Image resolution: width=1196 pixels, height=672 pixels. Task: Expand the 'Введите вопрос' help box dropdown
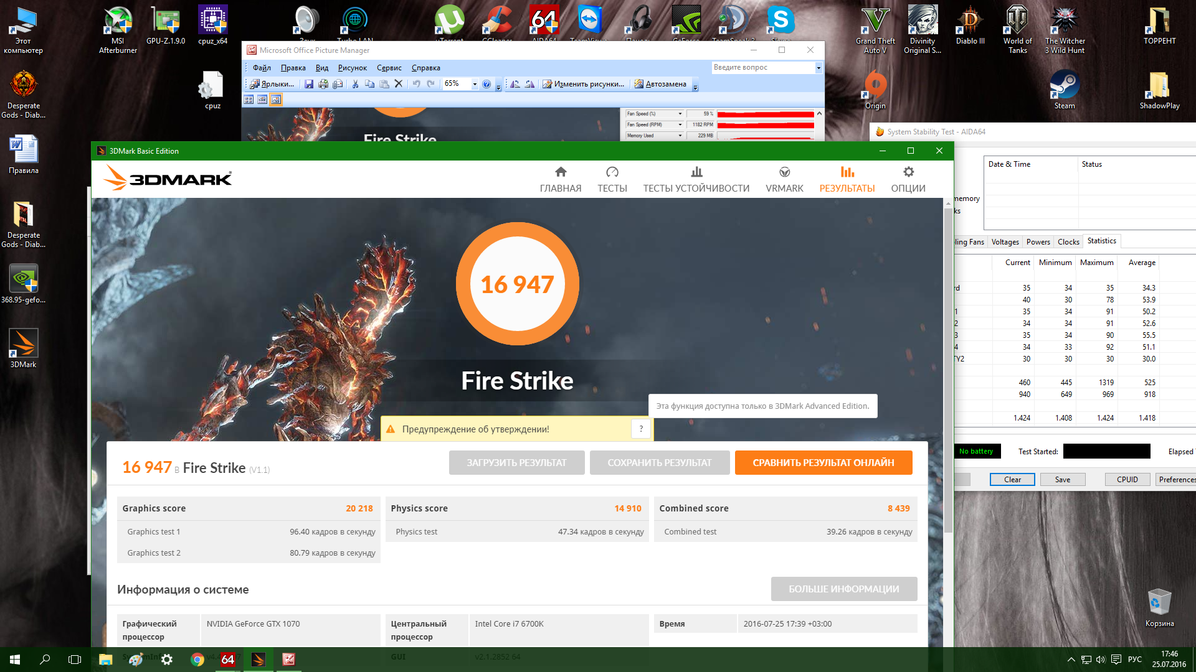point(819,67)
